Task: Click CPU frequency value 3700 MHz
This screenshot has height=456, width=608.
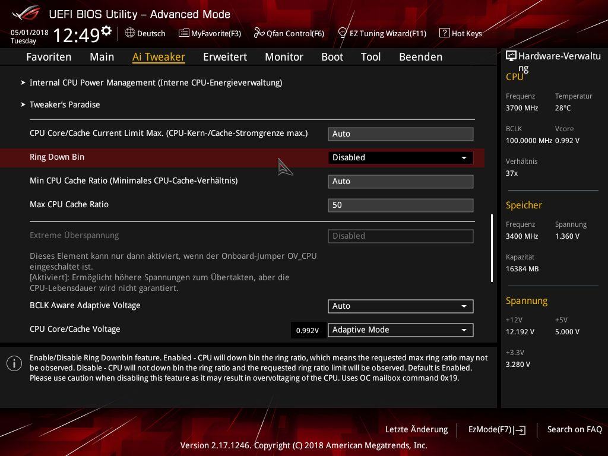Action: click(522, 108)
